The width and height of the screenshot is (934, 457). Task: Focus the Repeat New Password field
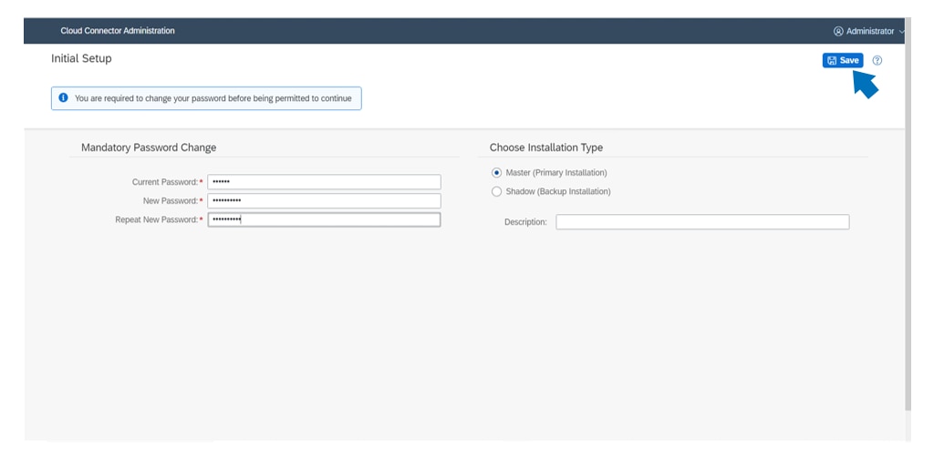324,219
